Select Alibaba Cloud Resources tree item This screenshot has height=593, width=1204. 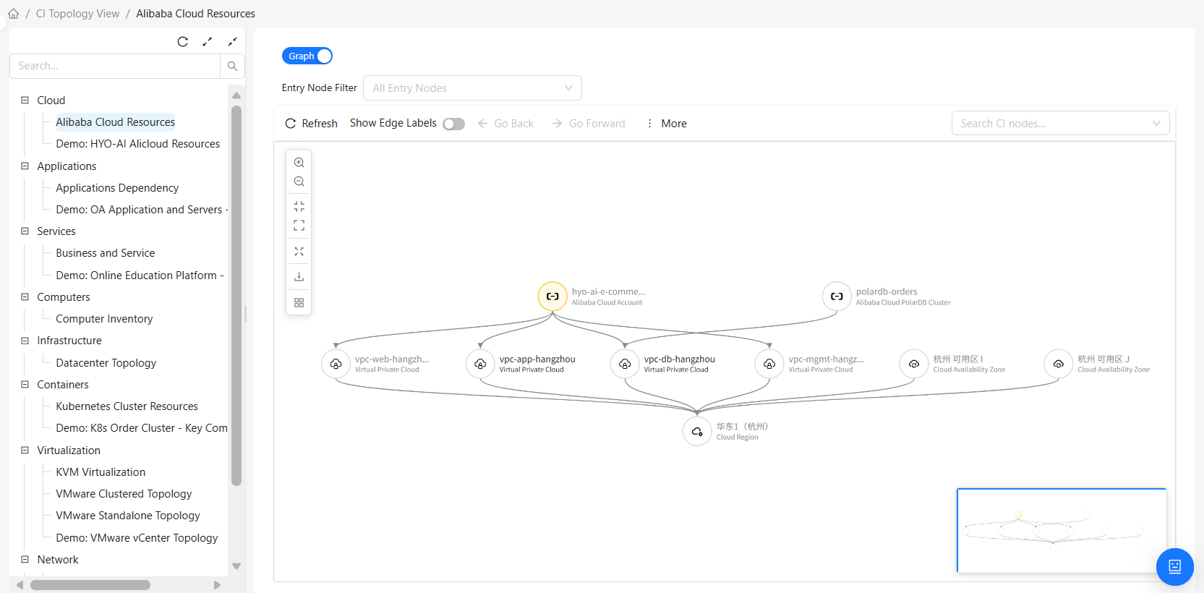116,122
